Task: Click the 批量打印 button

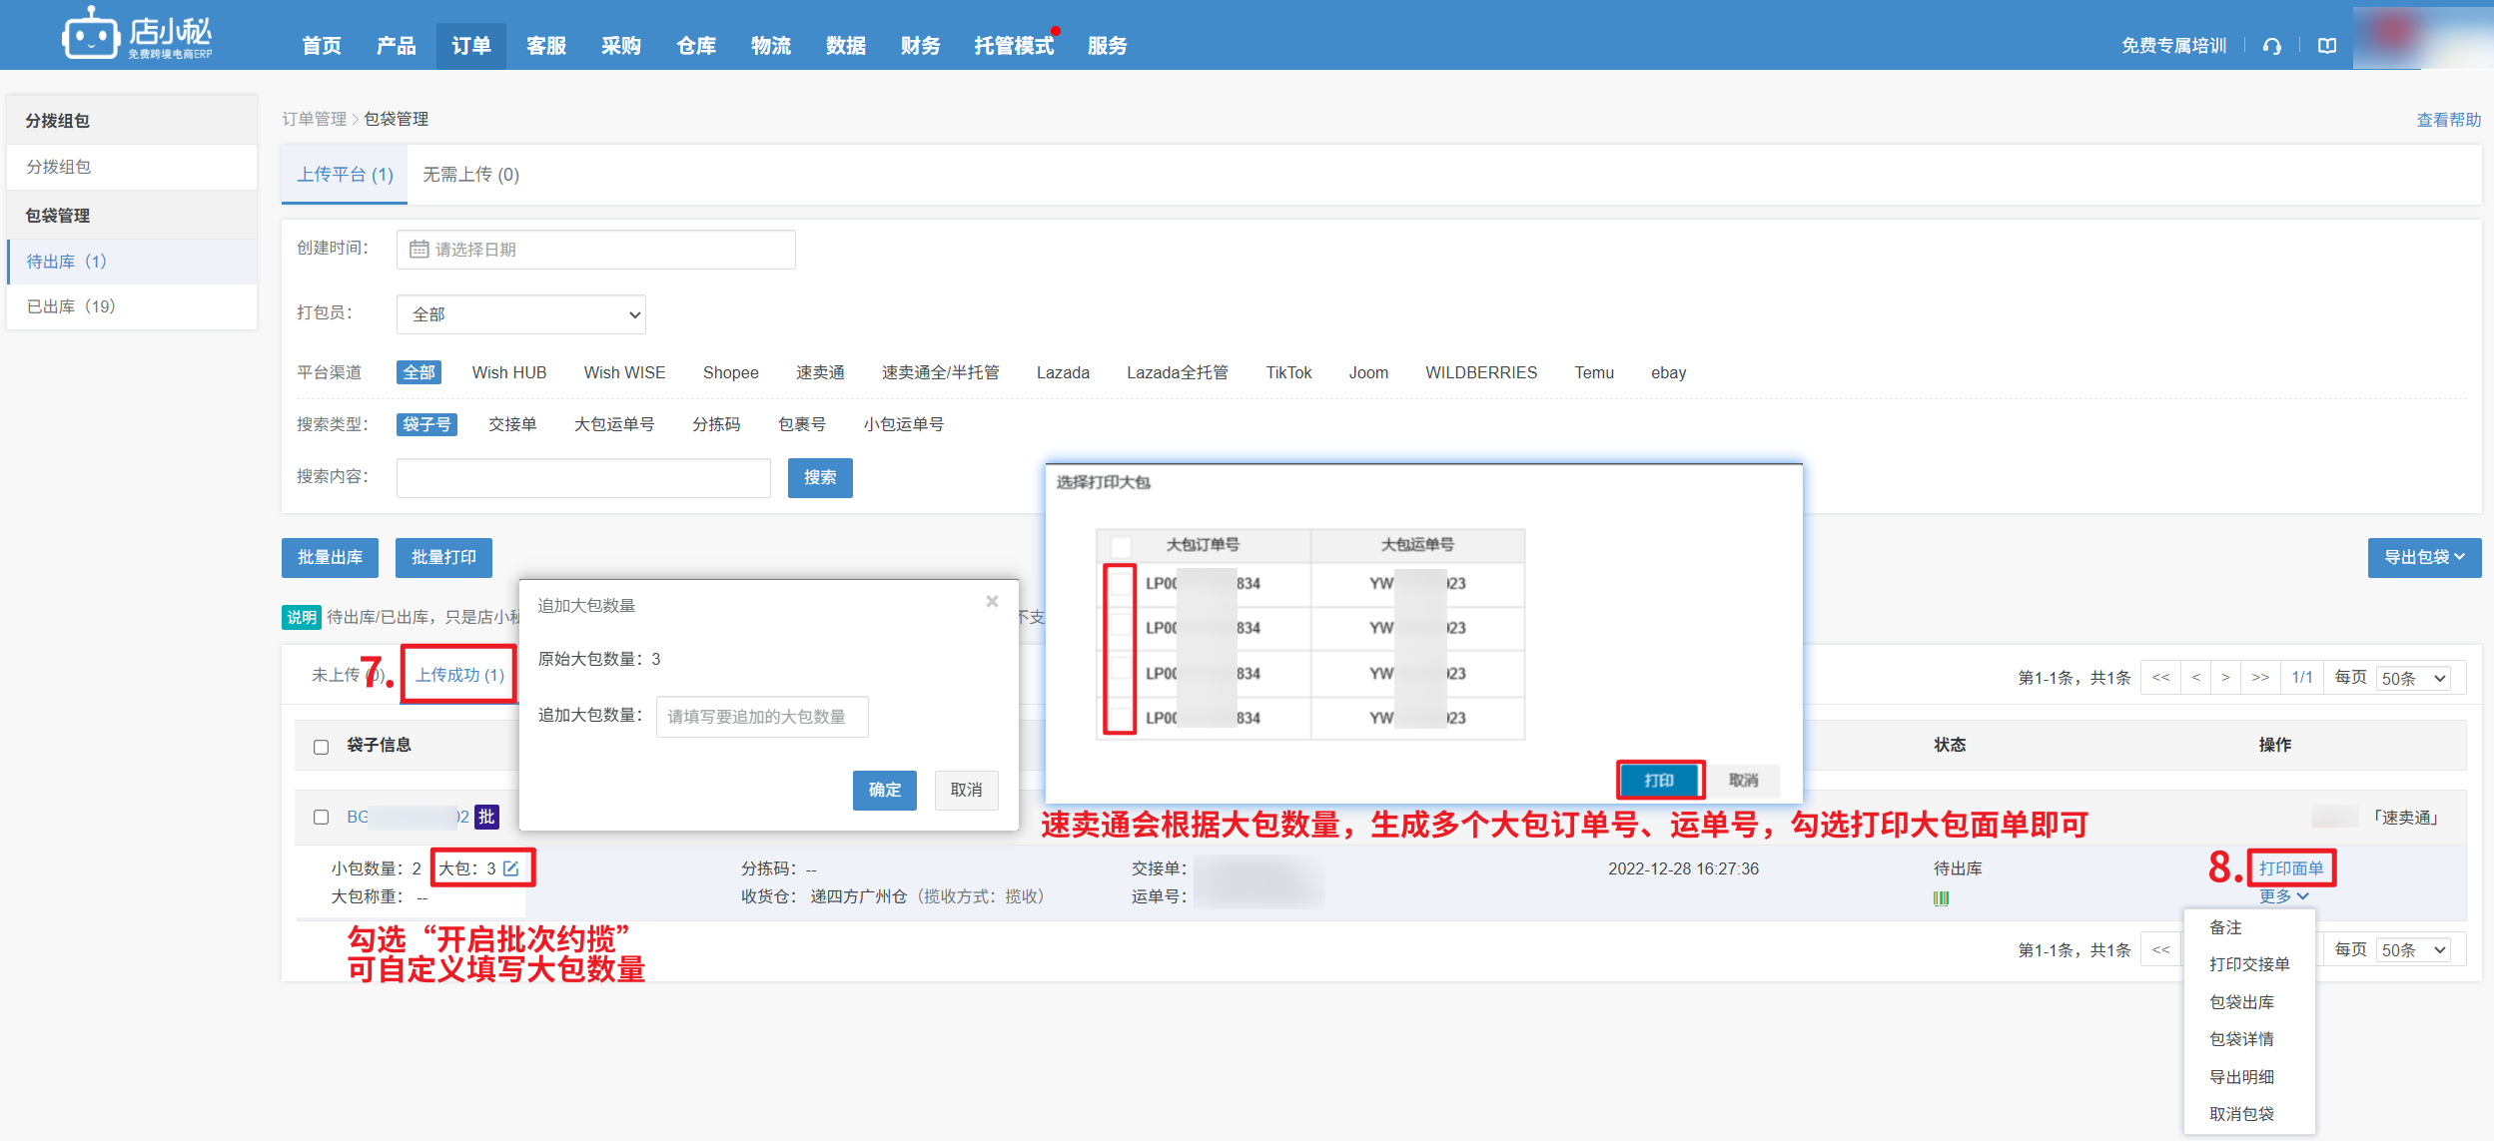Action: click(443, 557)
